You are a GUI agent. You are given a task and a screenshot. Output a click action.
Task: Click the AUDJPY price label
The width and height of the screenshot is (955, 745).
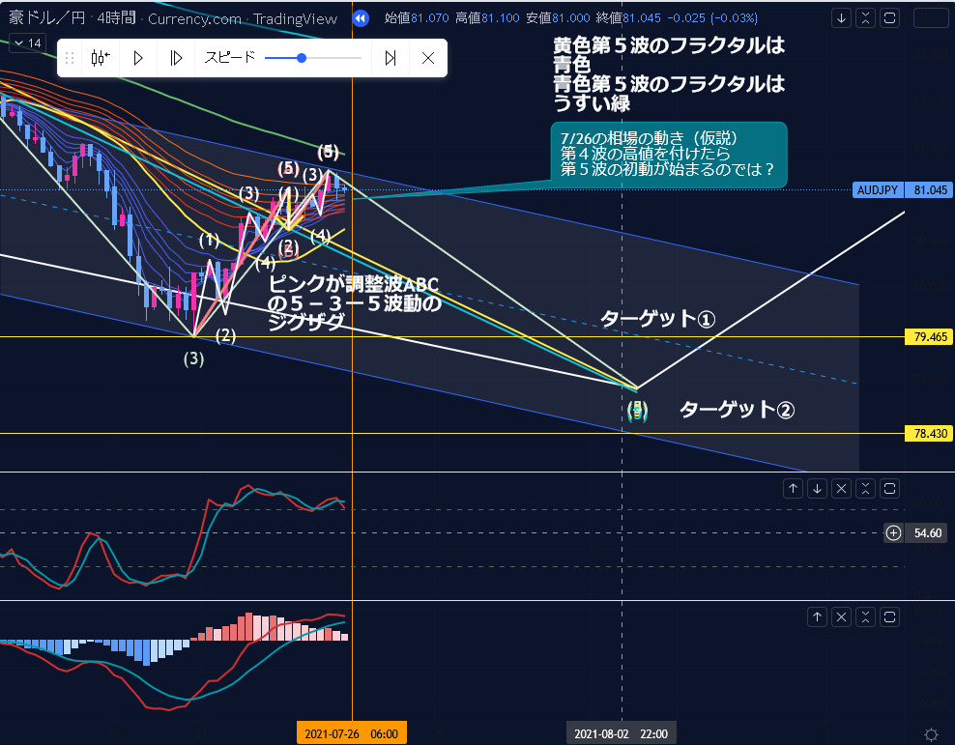click(x=879, y=189)
